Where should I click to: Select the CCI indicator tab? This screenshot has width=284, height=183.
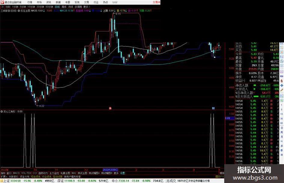(x=35, y=173)
